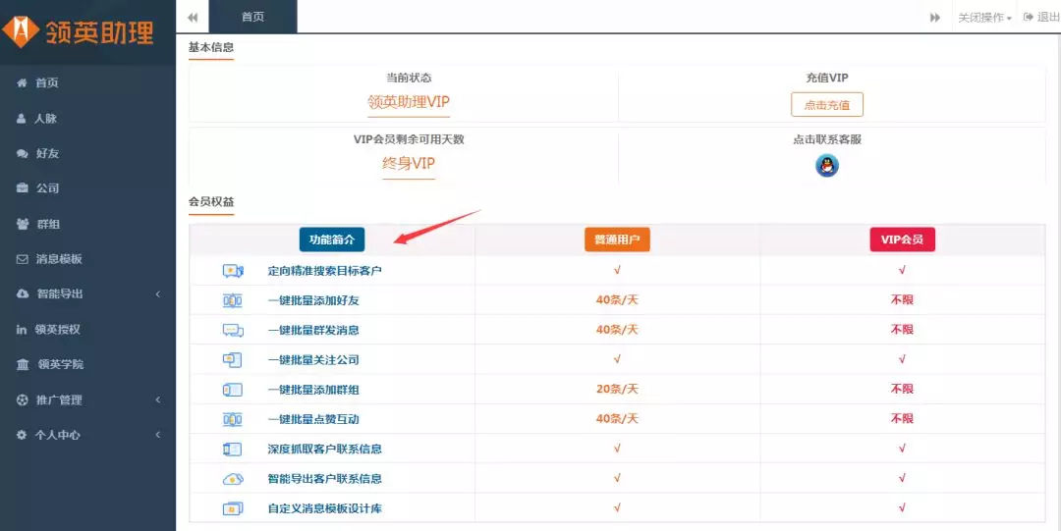Switch to the 首页 tab
This screenshot has width=1061, height=531.
[x=253, y=17]
